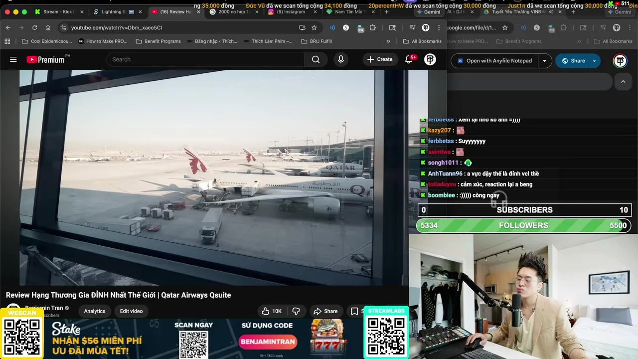Open Chrome profile icon in YouTube window
638x359 pixels.
(x=426, y=28)
